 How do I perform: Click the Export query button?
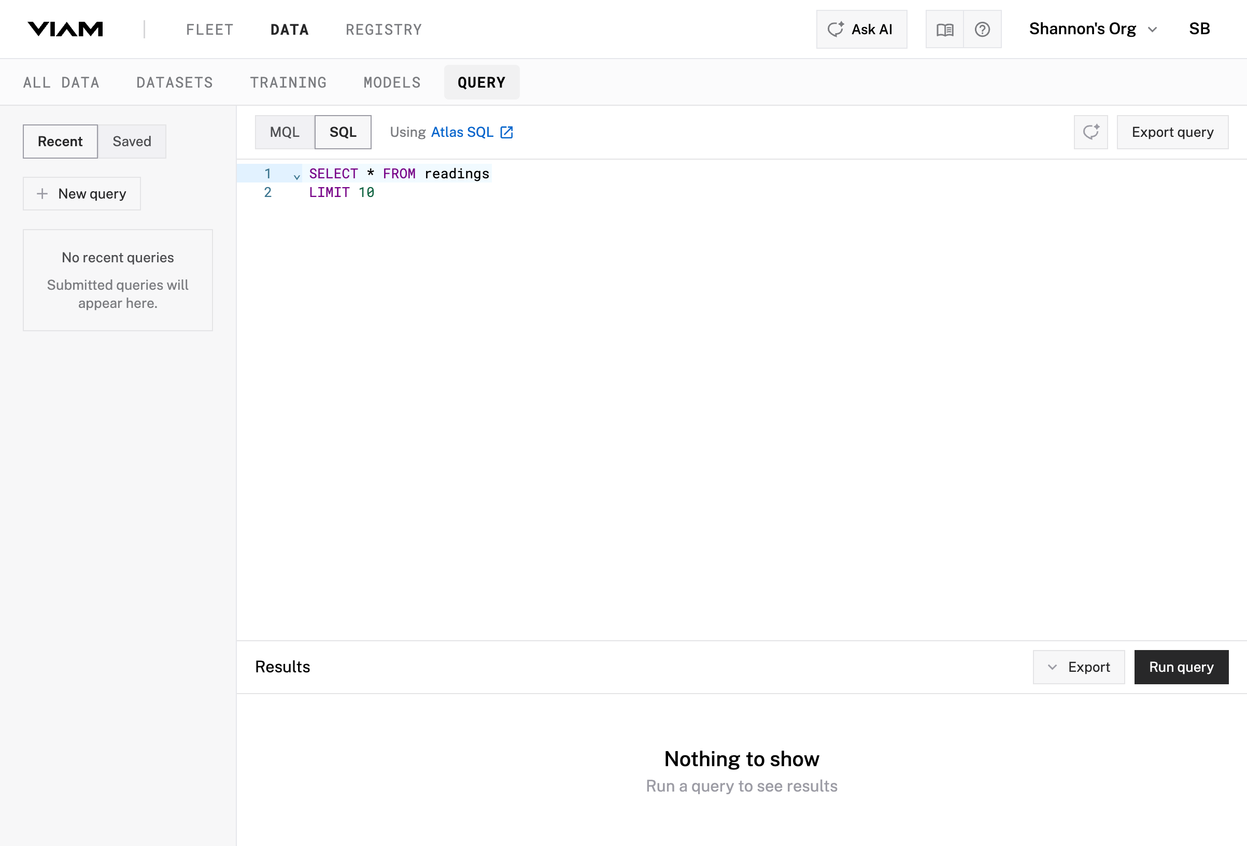coord(1172,132)
